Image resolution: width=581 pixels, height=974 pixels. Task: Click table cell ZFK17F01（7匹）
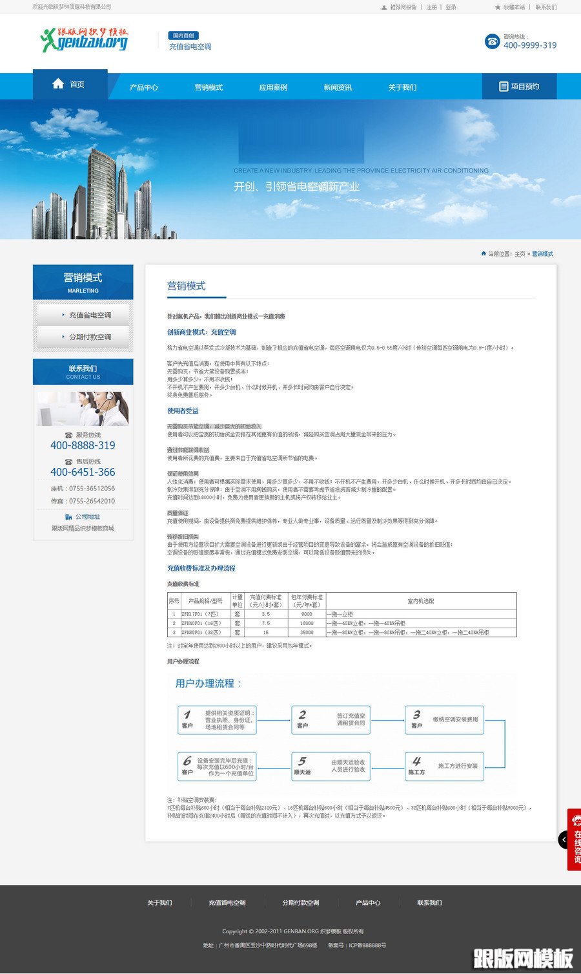(205, 615)
